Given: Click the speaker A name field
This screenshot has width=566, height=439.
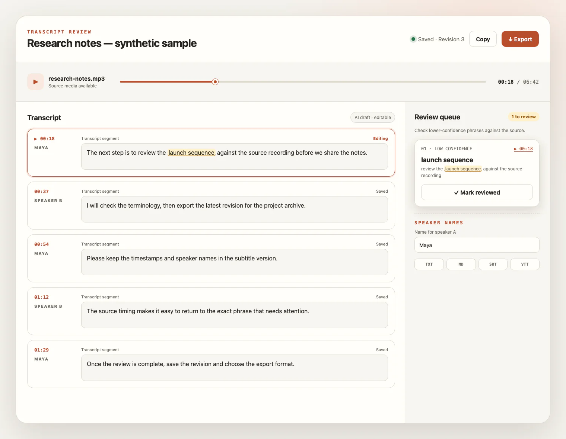Looking at the screenshot, I should [477, 245].
